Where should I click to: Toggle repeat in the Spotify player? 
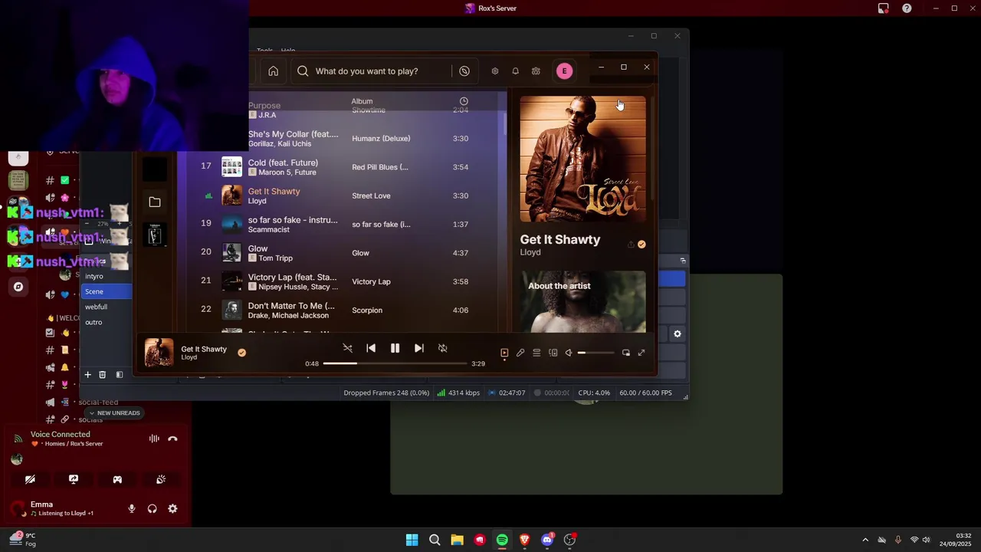tap(442, 348)
